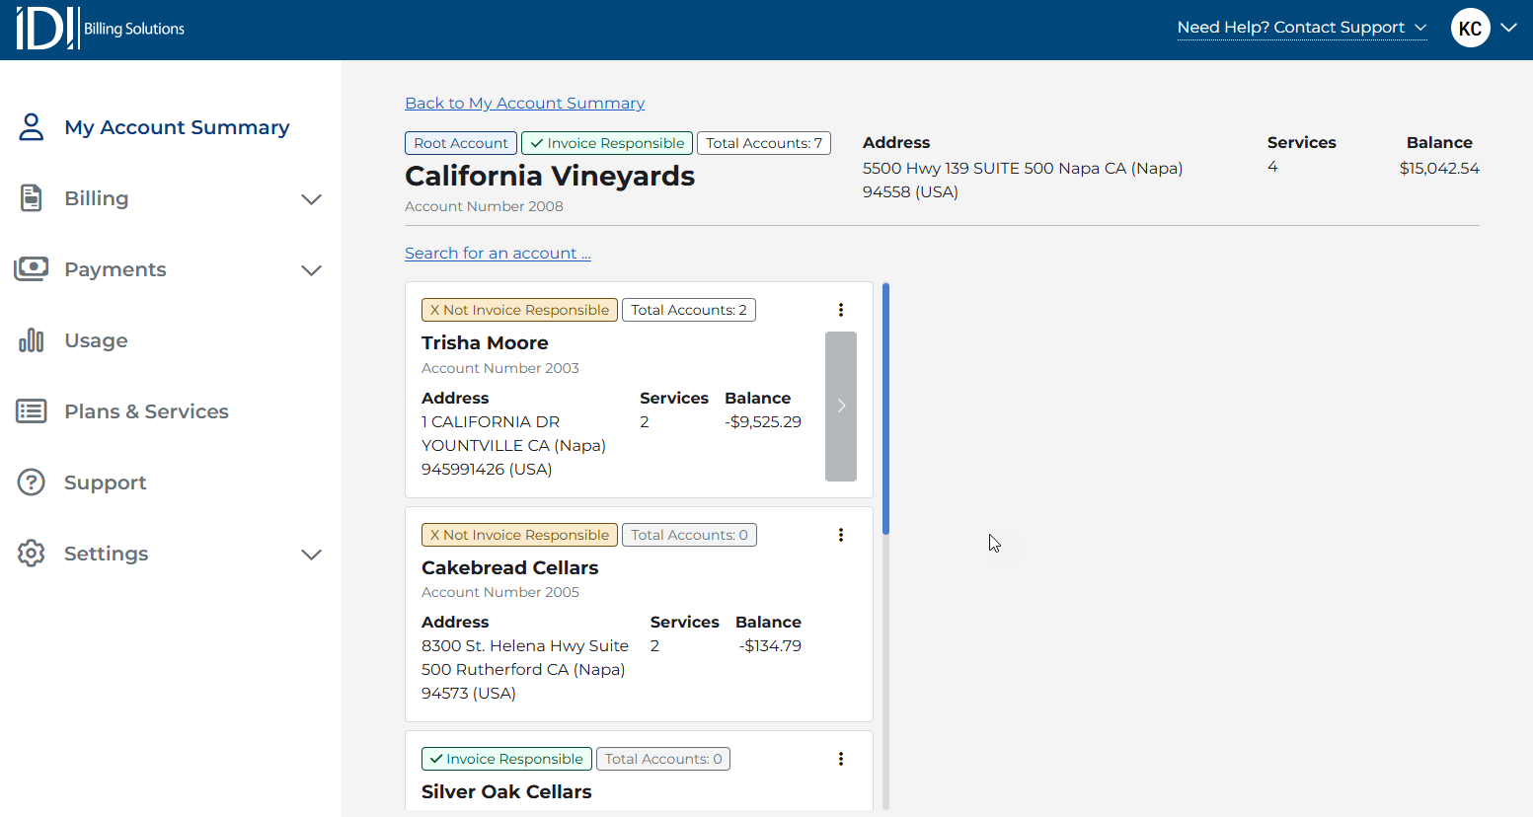
Task: Click the Billing document icon
Action: [x=32, y=198]
